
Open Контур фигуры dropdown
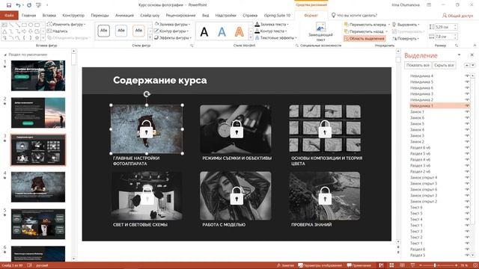[x=171, y=31]
